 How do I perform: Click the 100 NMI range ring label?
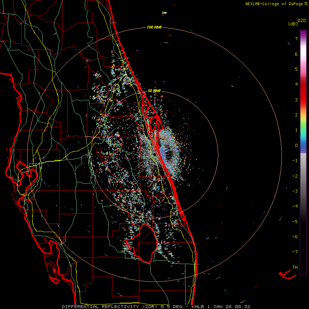154,27
